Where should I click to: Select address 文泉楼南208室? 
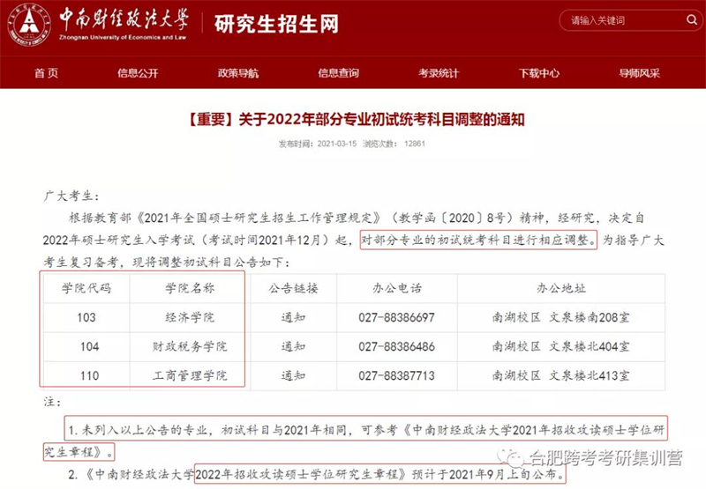[x=589, y=317]
